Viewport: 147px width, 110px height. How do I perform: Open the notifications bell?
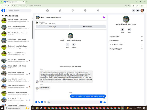[138, 11]
